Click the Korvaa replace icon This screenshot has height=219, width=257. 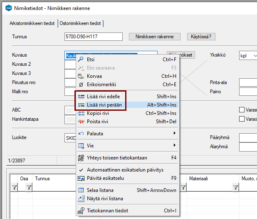tap(81, 76)
